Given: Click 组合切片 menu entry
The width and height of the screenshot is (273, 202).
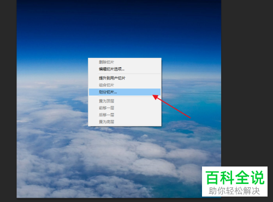Looking at the screenshot, I should click(124, 85).
